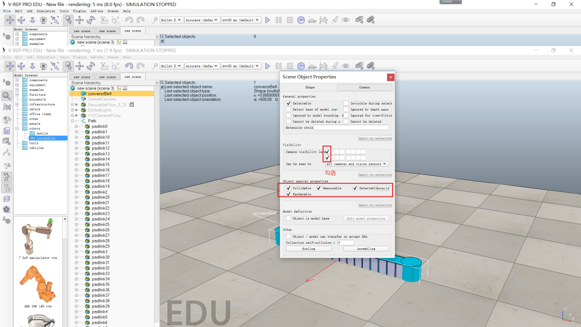Toggle the scene hierarchy list icon in sidebar

(6, 187)
